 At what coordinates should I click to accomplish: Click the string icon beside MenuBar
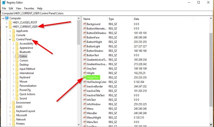tap(85, 113)
